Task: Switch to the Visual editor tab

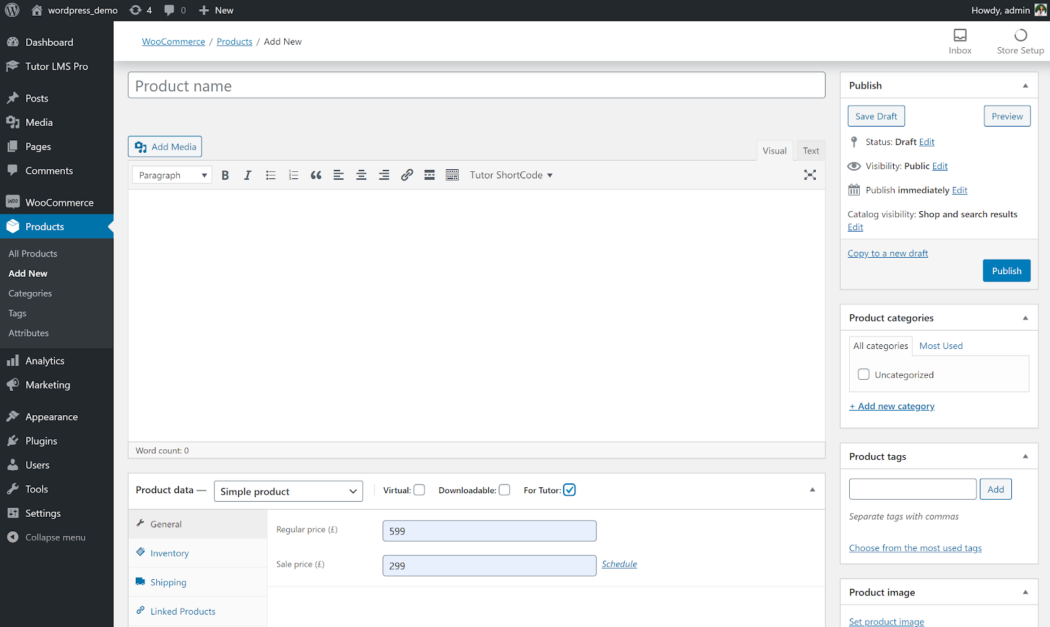Action: (x=774, y=151)
